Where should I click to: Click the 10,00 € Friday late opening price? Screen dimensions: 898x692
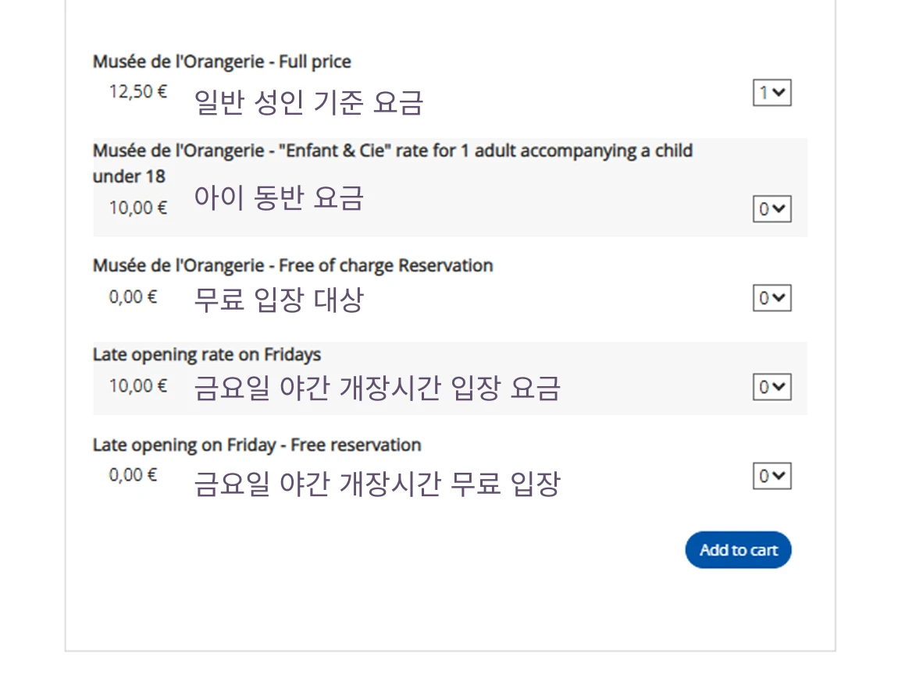tap(138, 385)
